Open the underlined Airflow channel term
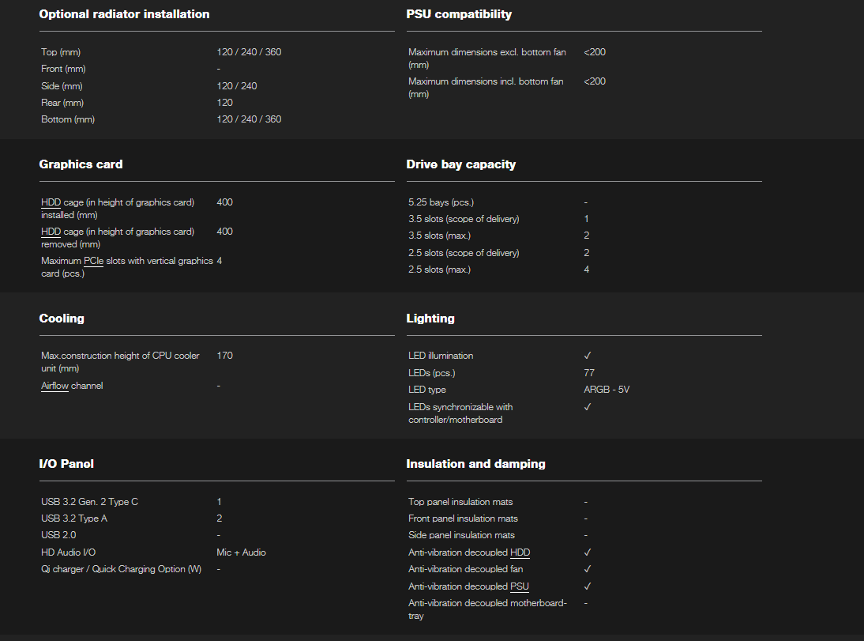Screen dimensions: 864x641 click(x=54, y=386)
